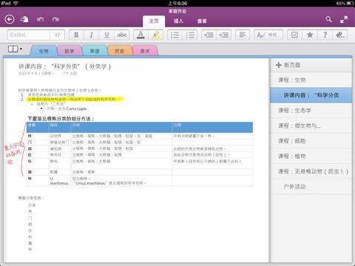Screen dimensions: 355x266
Task: Toggle italic formatting
Action: click(91, 35)
